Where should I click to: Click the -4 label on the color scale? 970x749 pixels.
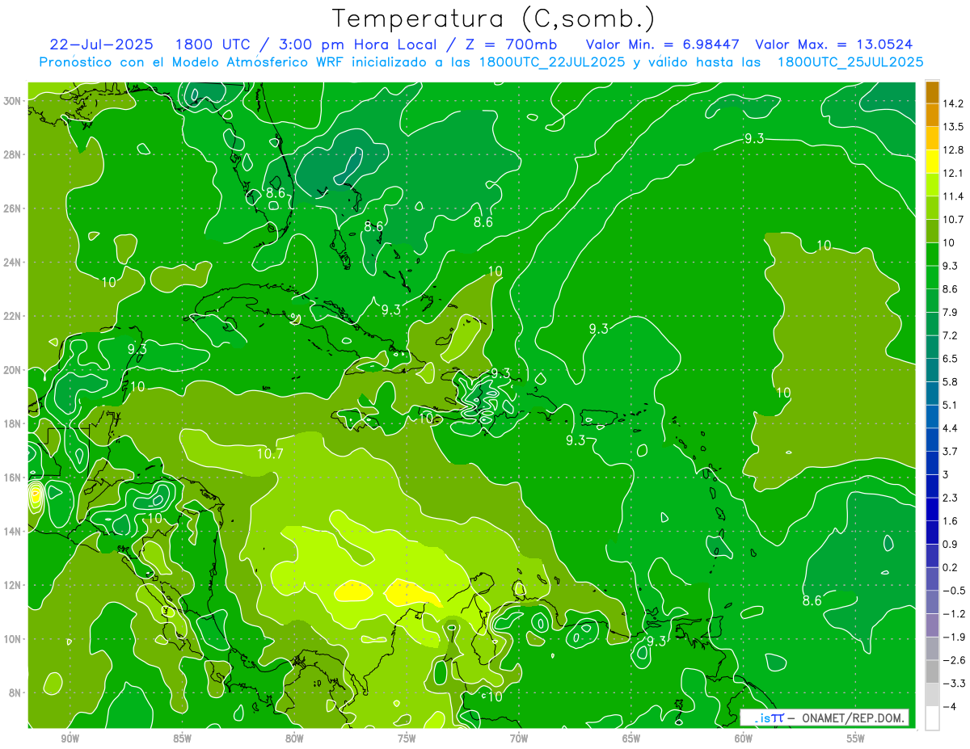point(949,707)
